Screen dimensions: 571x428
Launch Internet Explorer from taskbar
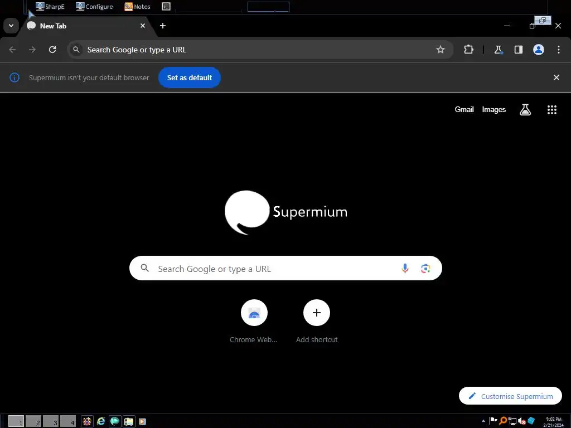(x=101, y=421)
